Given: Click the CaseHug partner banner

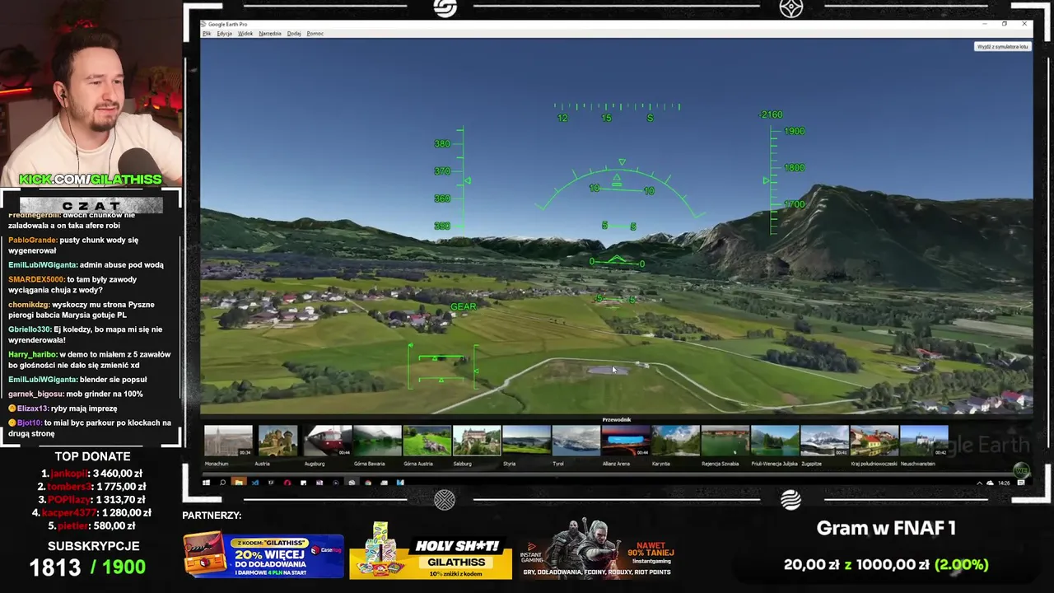Looking at the screenshot, I should pyautogui.click(x=263, y=555).
